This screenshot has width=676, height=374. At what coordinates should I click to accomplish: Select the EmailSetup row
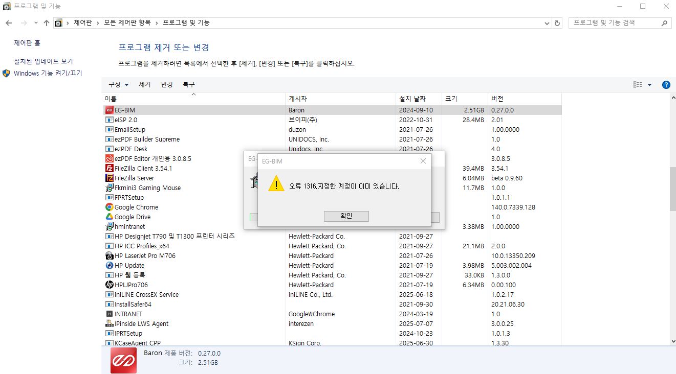[333, 129]
